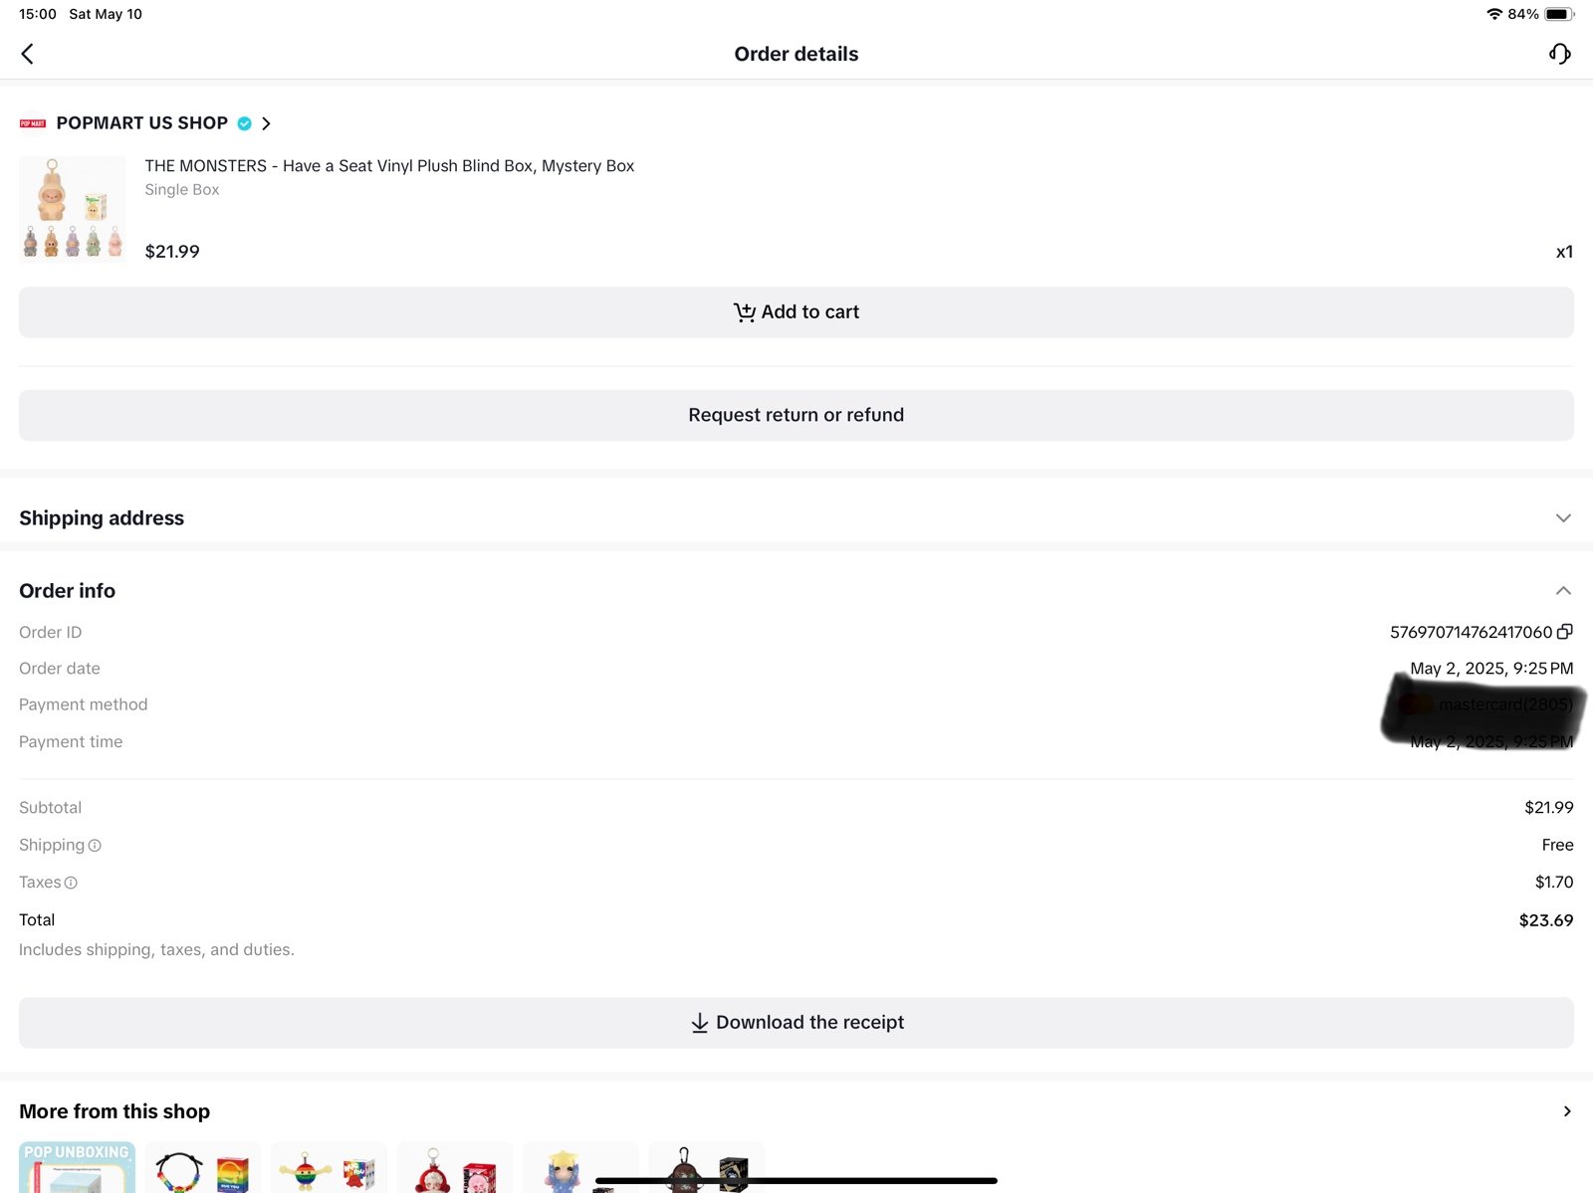
Task: Open POP MART shop logo
Action: (33, 123)
